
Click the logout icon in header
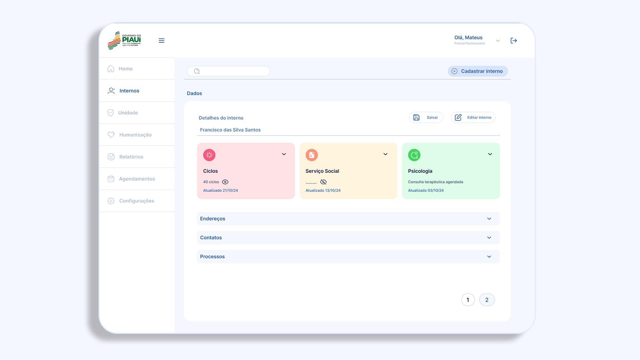(514, 41)
